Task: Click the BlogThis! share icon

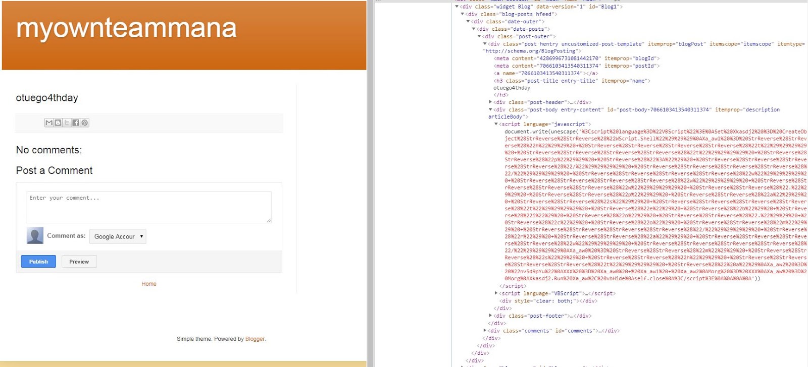Action: pyautogui.click(x=58, y=123)
